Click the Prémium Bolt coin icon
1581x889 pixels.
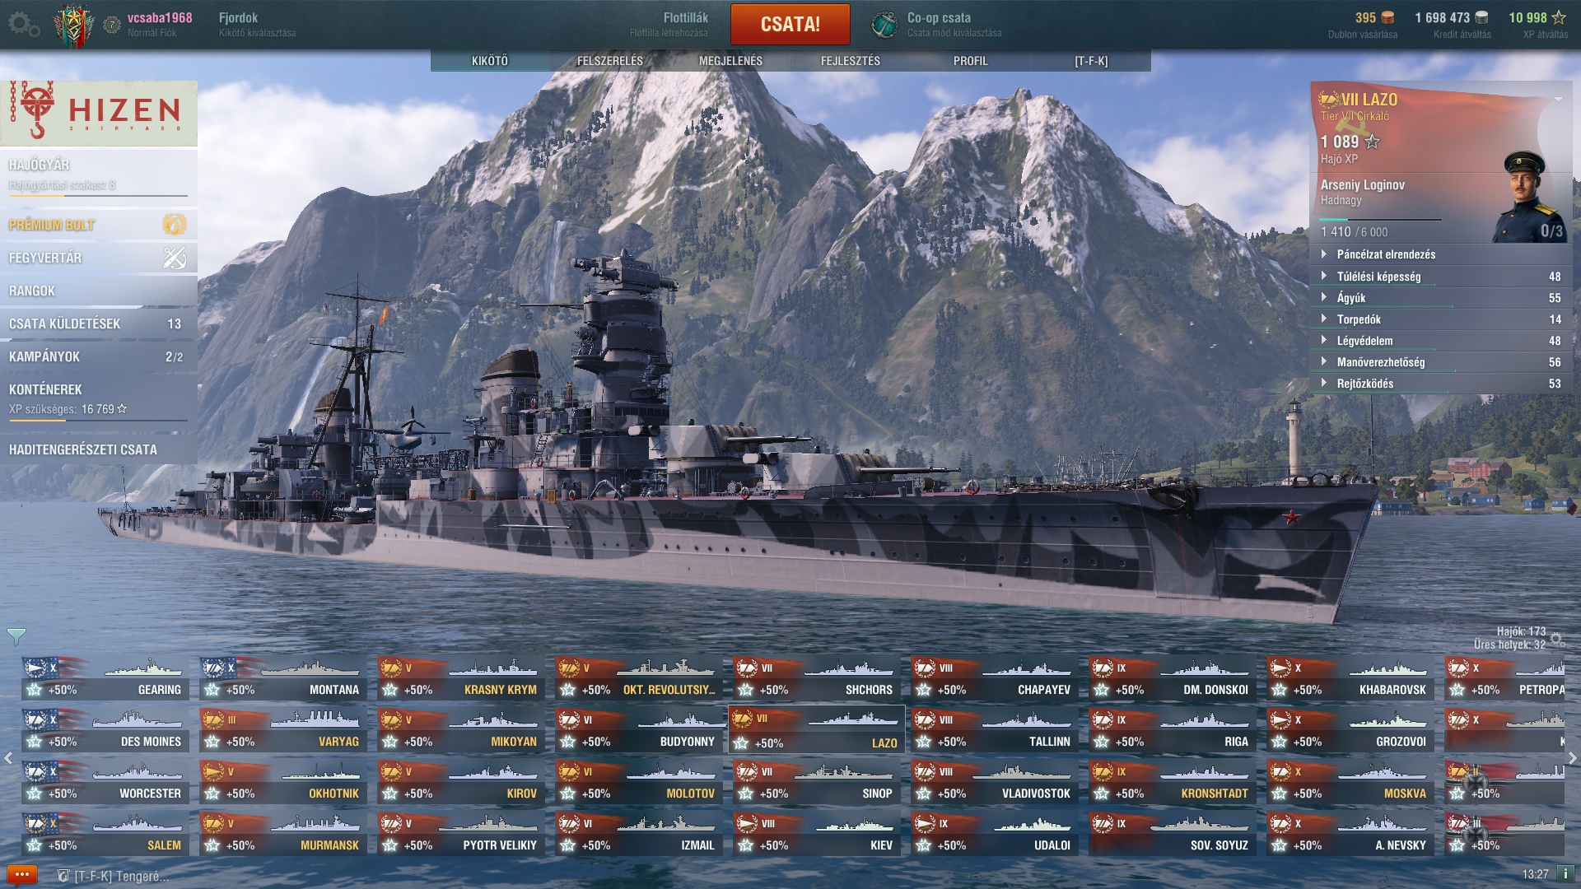tap(174, 224)
